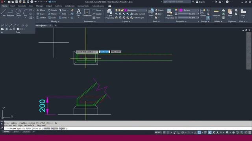Open the Annotate ribbon tab
This screenshot has width=252, height=141.
22,6
